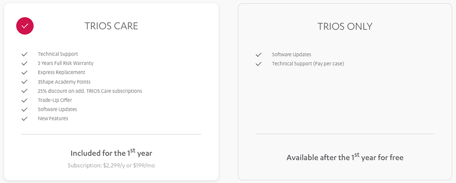
Task: Click checkmark beside 5 Years Full Risk Warranty
Action: pos(25,63)
